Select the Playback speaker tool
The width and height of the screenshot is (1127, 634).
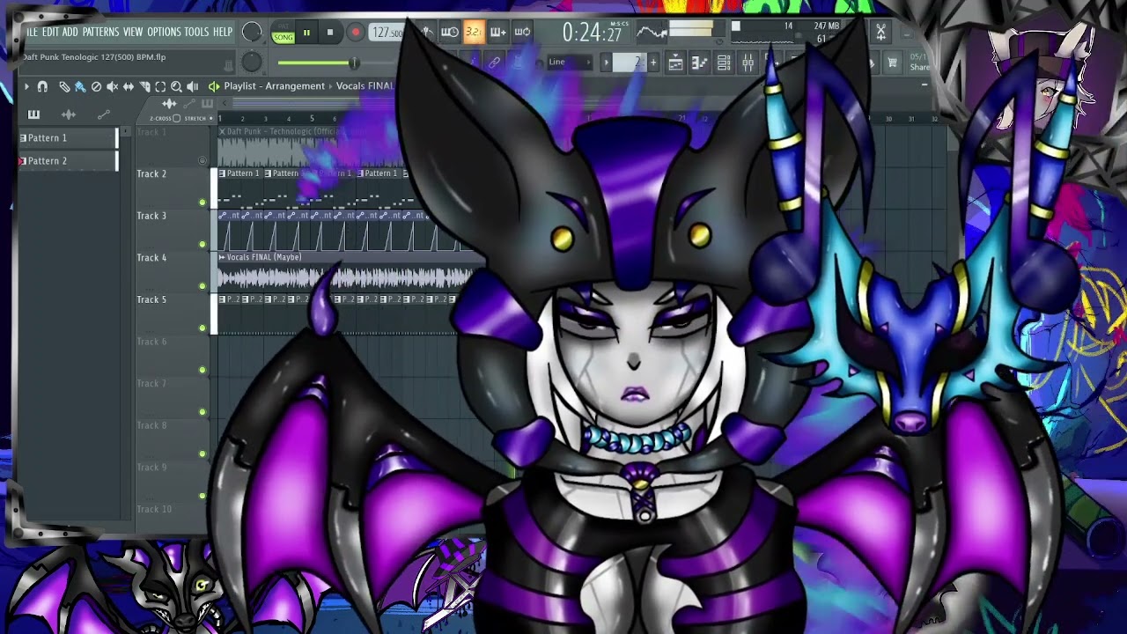coord(192,86)
